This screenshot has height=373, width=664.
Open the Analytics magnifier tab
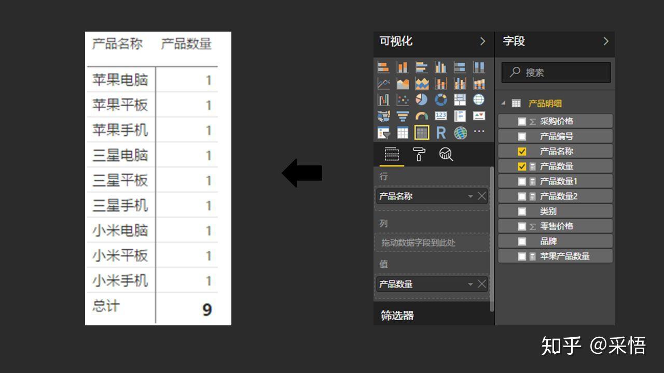445,154
